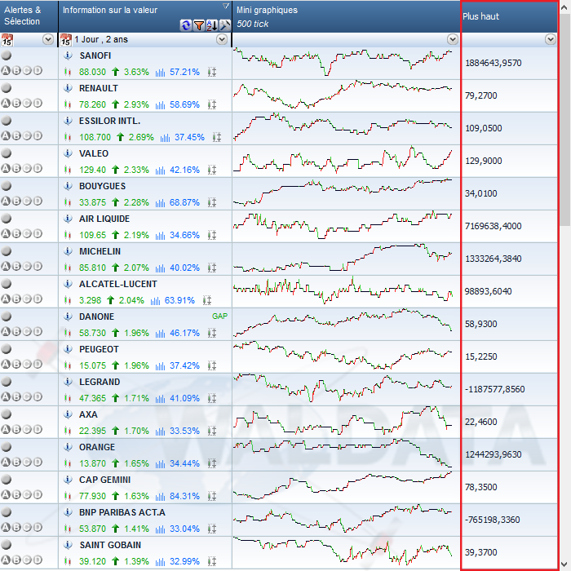This screenshot has height=571, width=571.
Task: Click VALEO price 129.40
Action: click(x=92, y=170)
